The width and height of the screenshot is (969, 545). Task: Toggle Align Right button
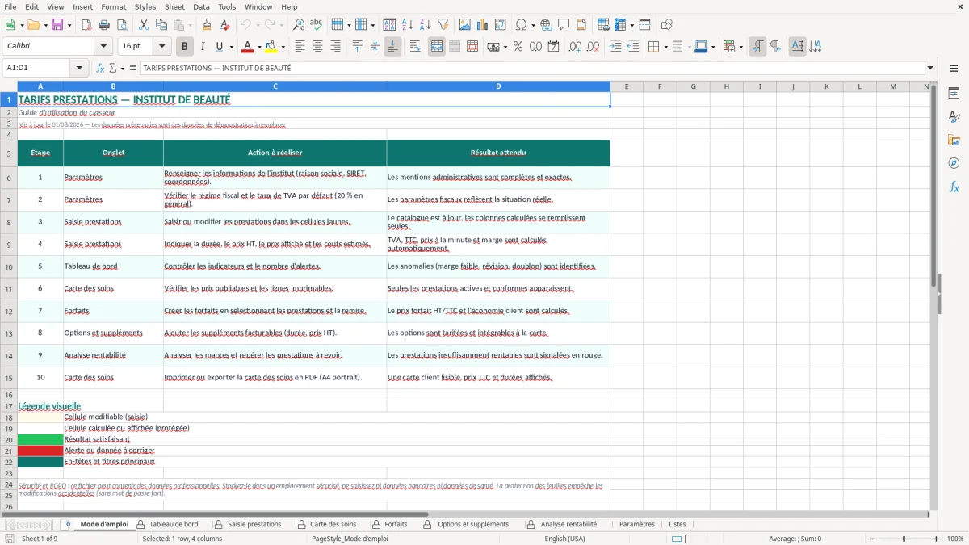pos(335,47)
